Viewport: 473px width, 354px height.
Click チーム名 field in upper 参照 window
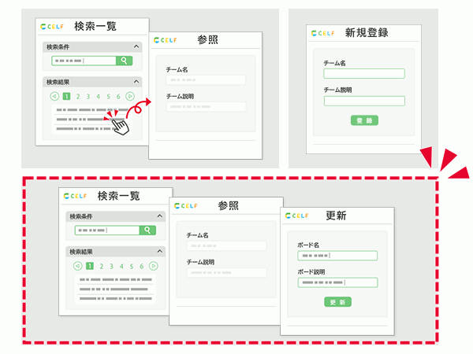point(206,79)
